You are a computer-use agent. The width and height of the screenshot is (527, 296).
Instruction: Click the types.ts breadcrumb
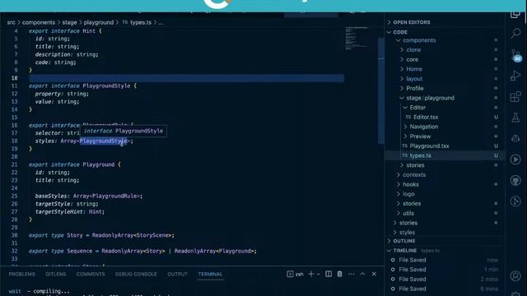[x=141, y=22]
